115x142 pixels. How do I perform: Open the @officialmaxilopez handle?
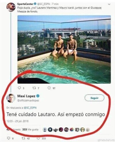point(28,101)
